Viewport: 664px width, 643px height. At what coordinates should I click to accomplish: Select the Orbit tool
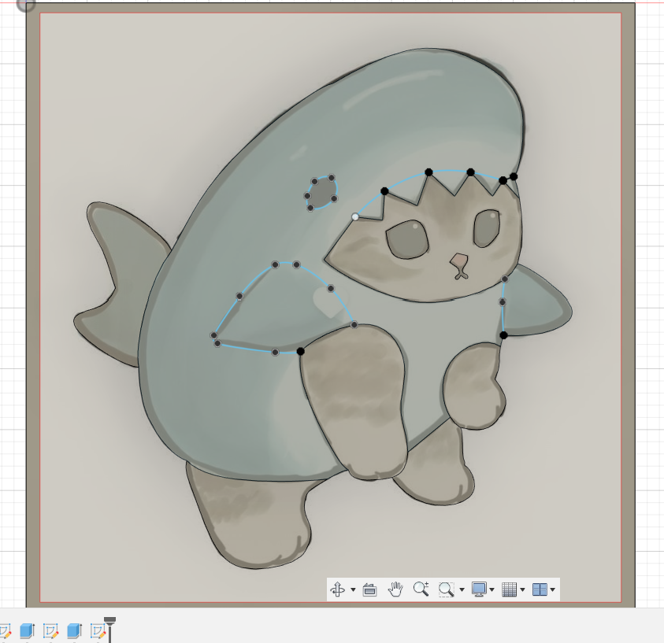coord(337,589)
